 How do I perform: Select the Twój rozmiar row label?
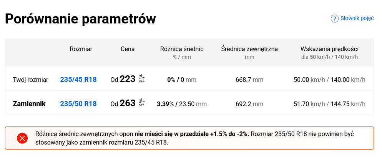(x=31, y=80)
